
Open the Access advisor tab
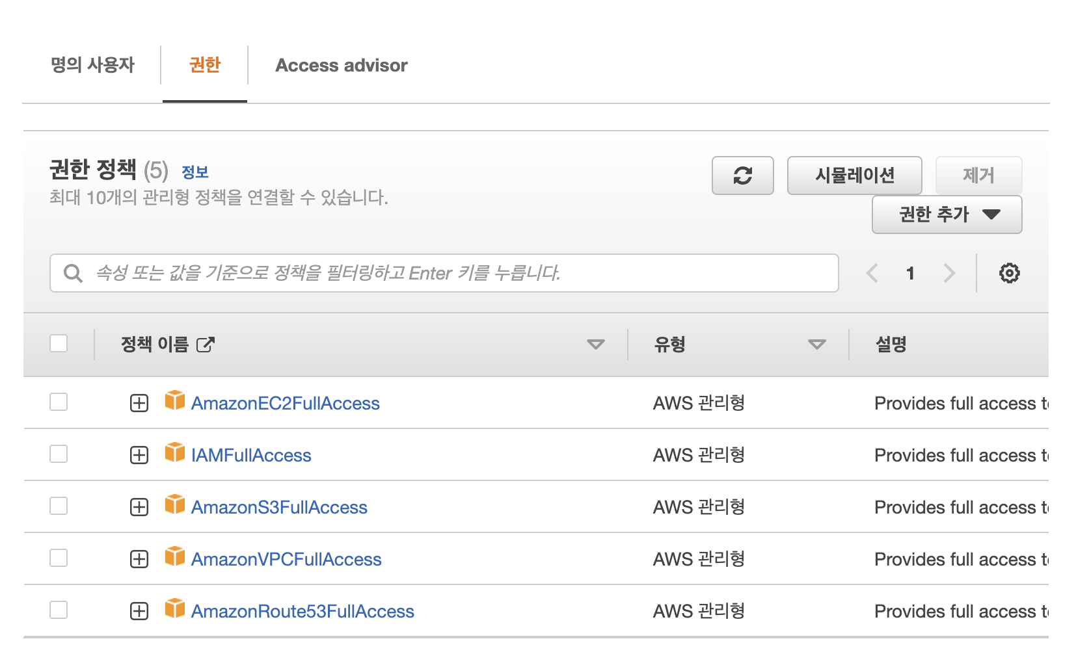(x=342, y=65)
